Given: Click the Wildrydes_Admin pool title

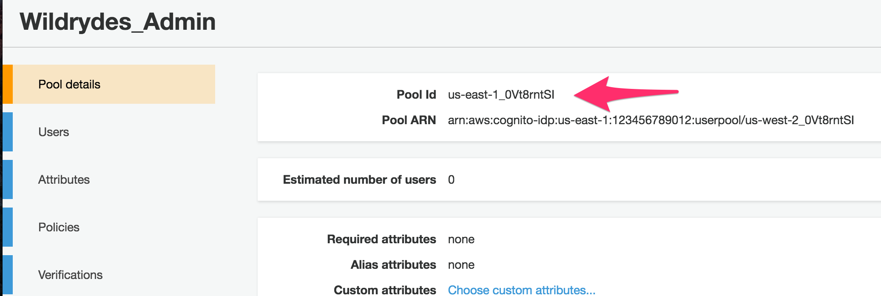Looking at the screenshot, I should tap(118, 22).
